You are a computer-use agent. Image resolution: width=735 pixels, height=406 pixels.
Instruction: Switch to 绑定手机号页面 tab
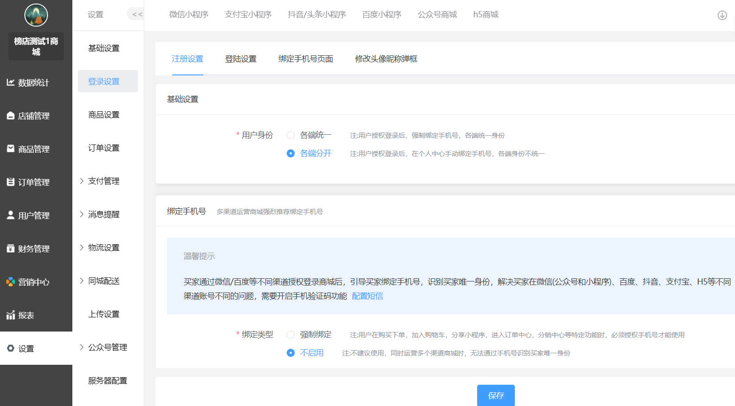(306, 59)
